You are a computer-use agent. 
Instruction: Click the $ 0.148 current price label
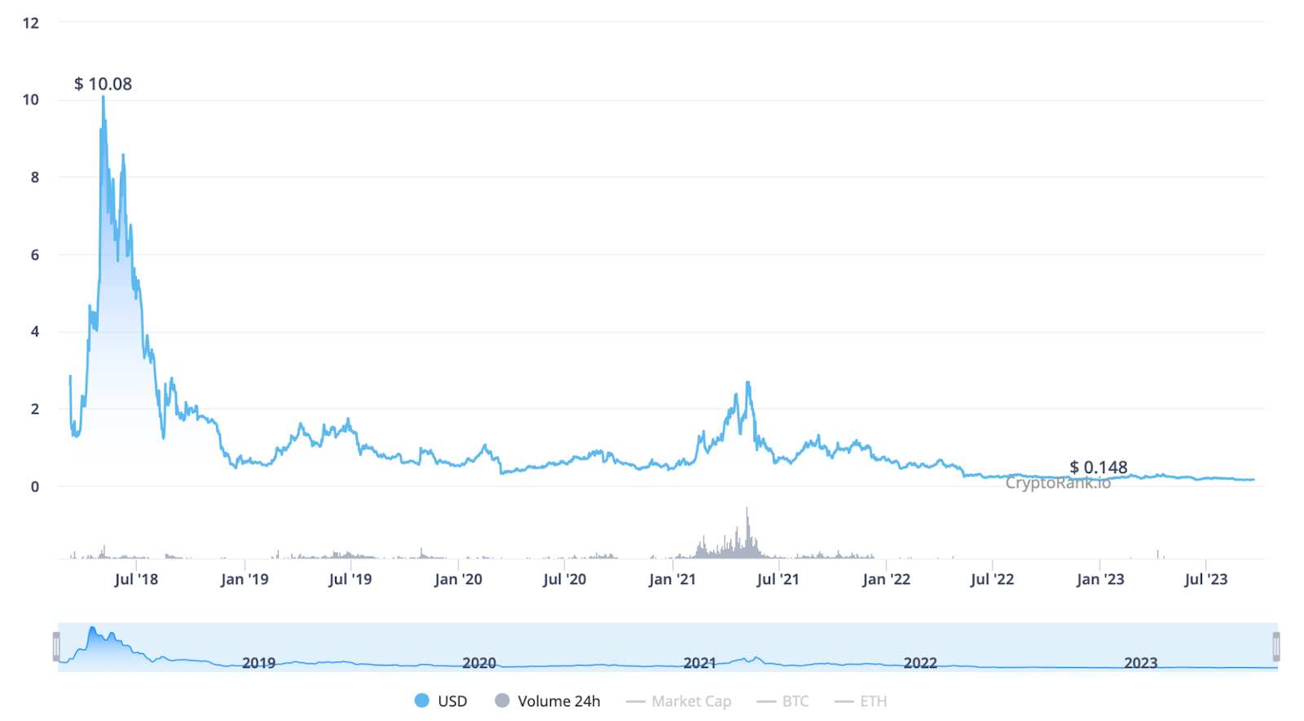coord(1099,467)
